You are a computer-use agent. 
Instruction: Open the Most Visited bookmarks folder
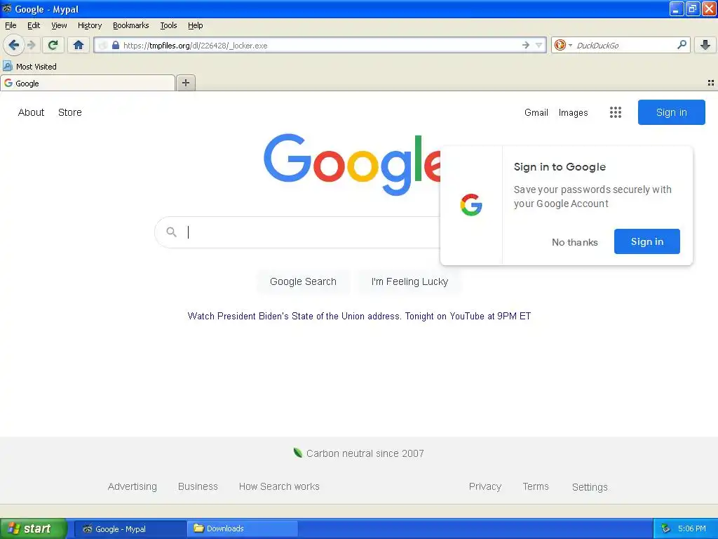coord(29,67)
